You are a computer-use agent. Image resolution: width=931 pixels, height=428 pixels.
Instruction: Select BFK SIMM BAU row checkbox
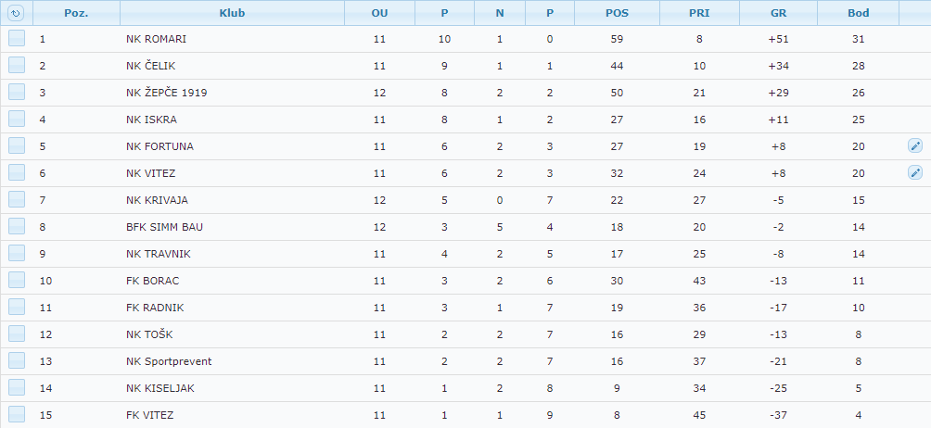point(17,227)
